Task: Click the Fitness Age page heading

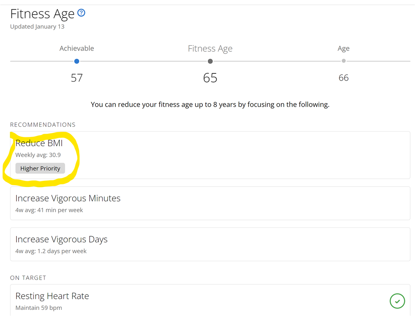Action: click(x=42, y=14)
